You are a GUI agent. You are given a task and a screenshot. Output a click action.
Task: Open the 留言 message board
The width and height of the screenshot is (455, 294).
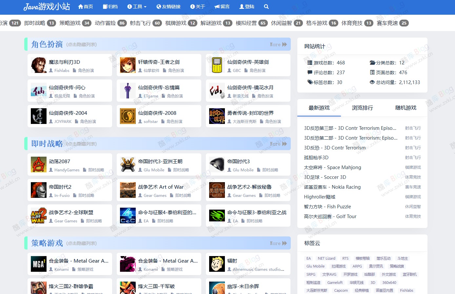point(222,7)
